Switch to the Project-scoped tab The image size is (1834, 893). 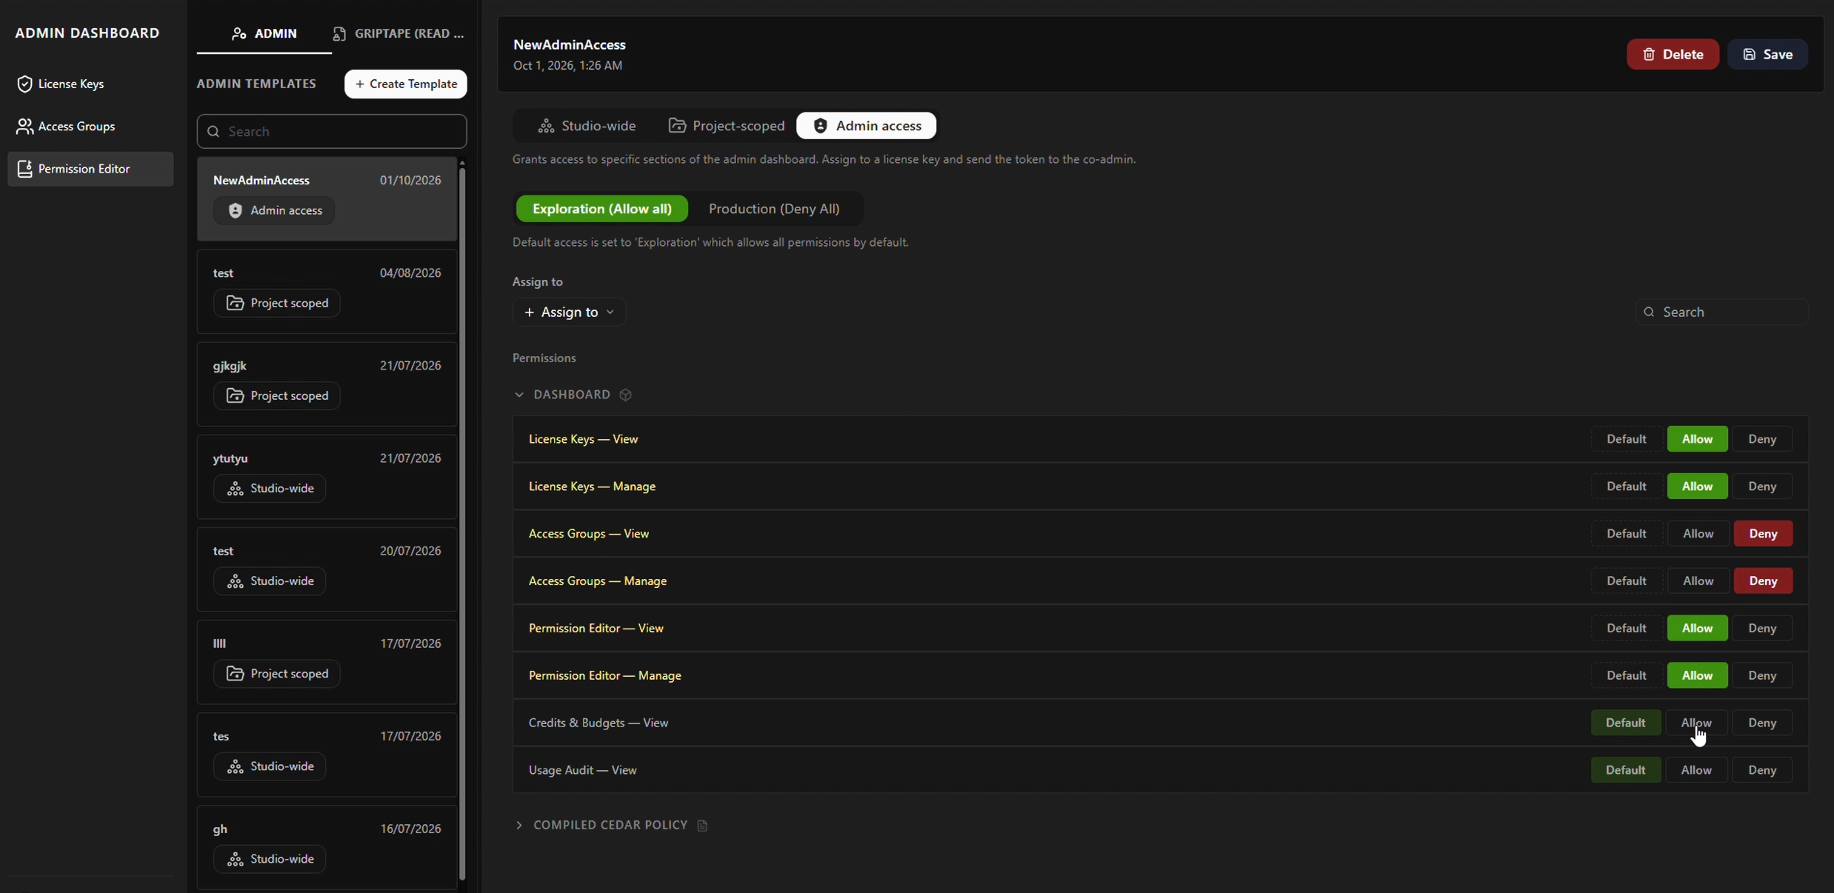(727, 126)
